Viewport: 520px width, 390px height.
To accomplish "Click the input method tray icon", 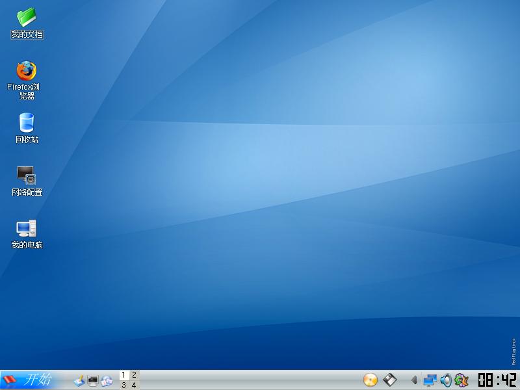I will (461, 380).
